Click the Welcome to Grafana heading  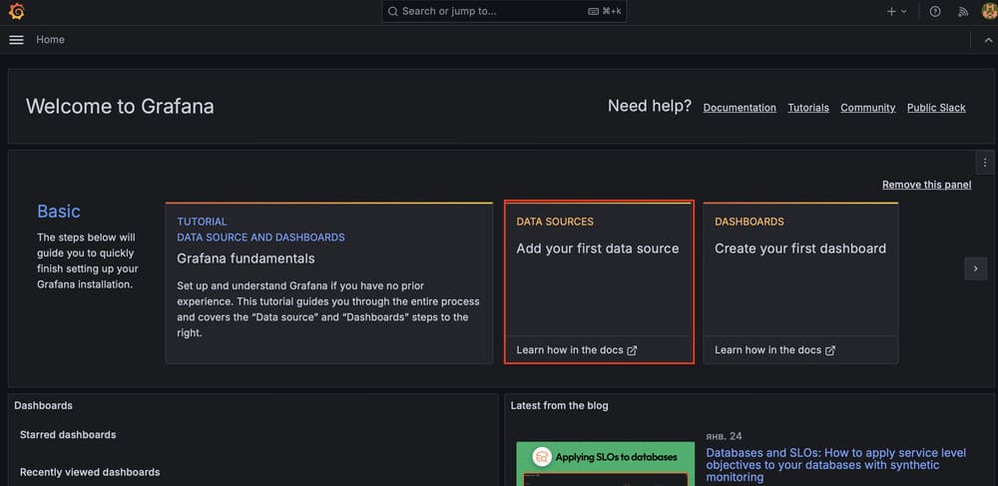click(120, 106)
